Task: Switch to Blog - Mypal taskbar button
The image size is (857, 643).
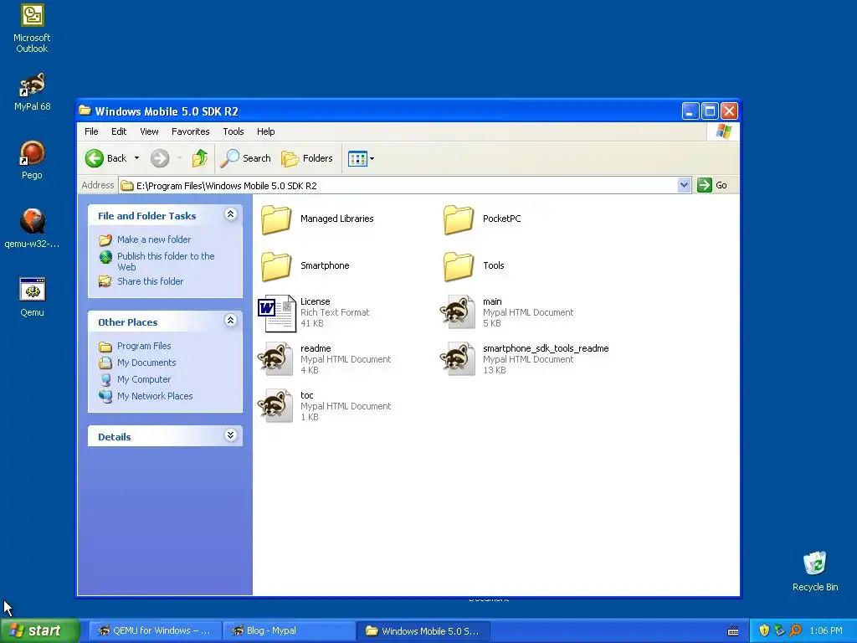Action: point(289,631)
